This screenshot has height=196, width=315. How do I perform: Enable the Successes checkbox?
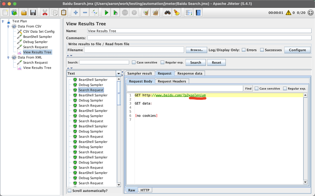(262, 50)
